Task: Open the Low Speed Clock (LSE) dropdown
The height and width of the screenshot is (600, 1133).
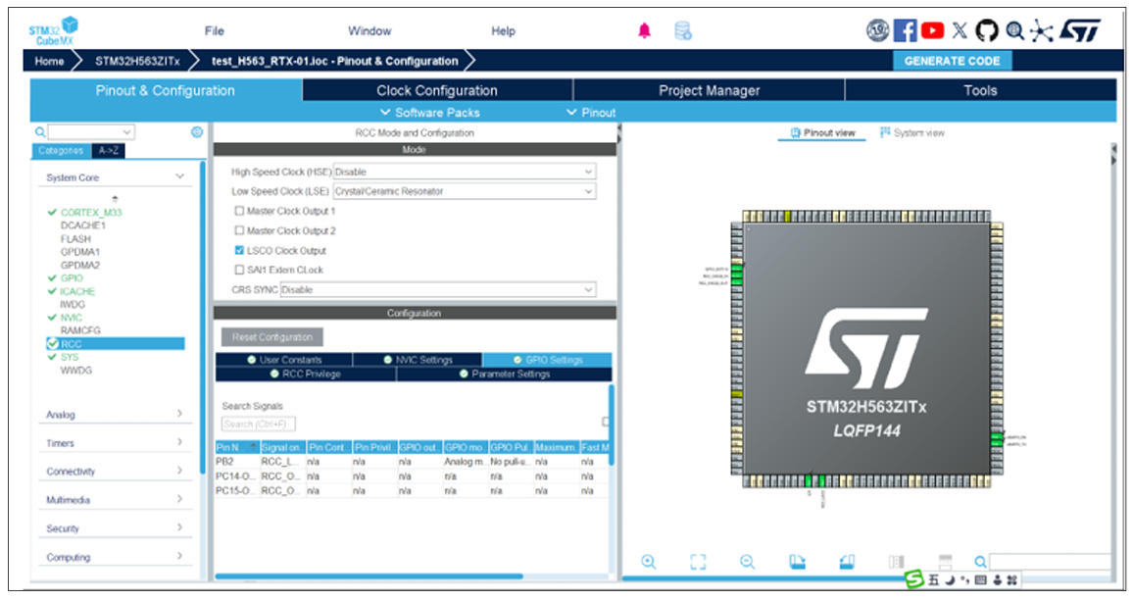Action: 464,191
